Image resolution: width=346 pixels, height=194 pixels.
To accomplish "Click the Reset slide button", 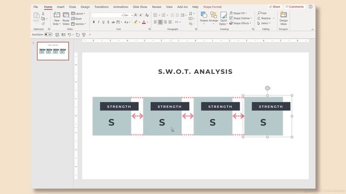I will pyautogui.click(x=77, y=19).
